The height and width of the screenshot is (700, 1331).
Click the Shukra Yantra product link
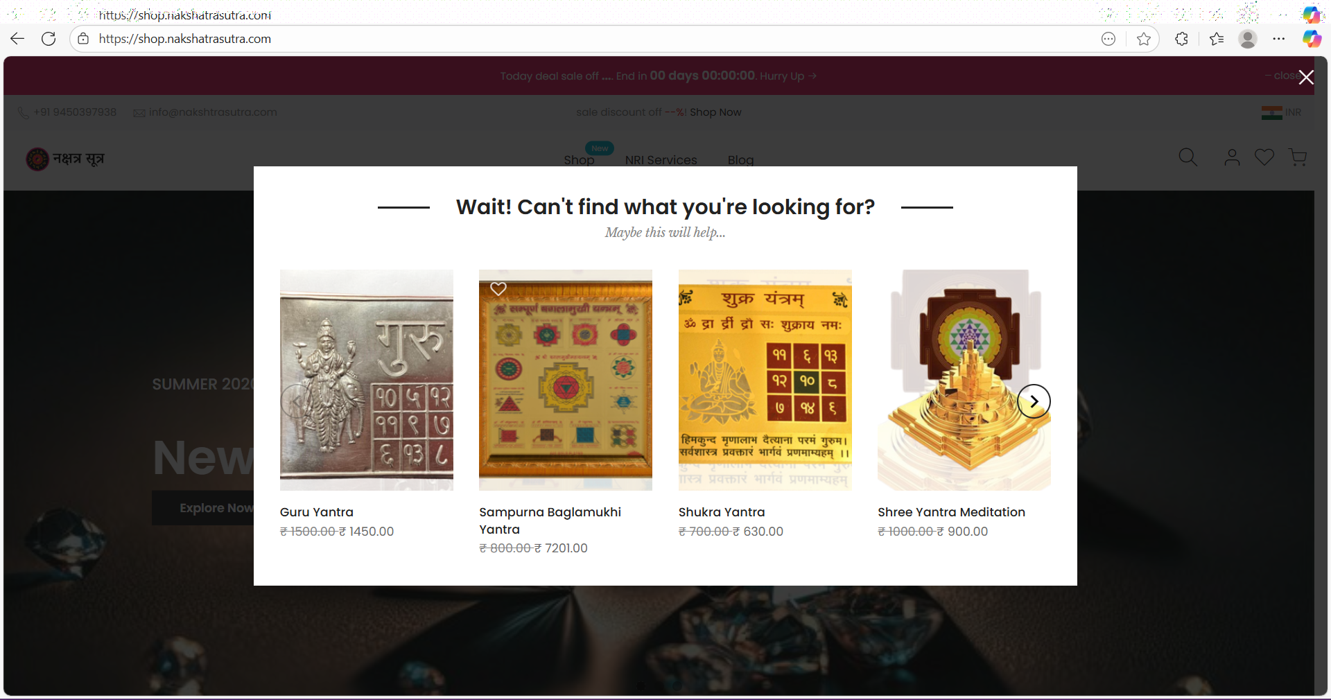tap(722, 512)
